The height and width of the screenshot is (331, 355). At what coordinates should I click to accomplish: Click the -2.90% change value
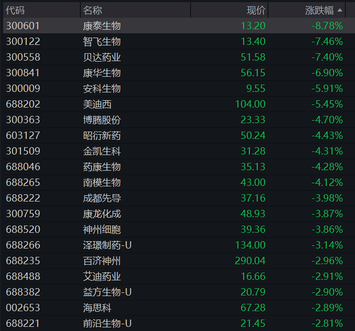click(327, 292)
